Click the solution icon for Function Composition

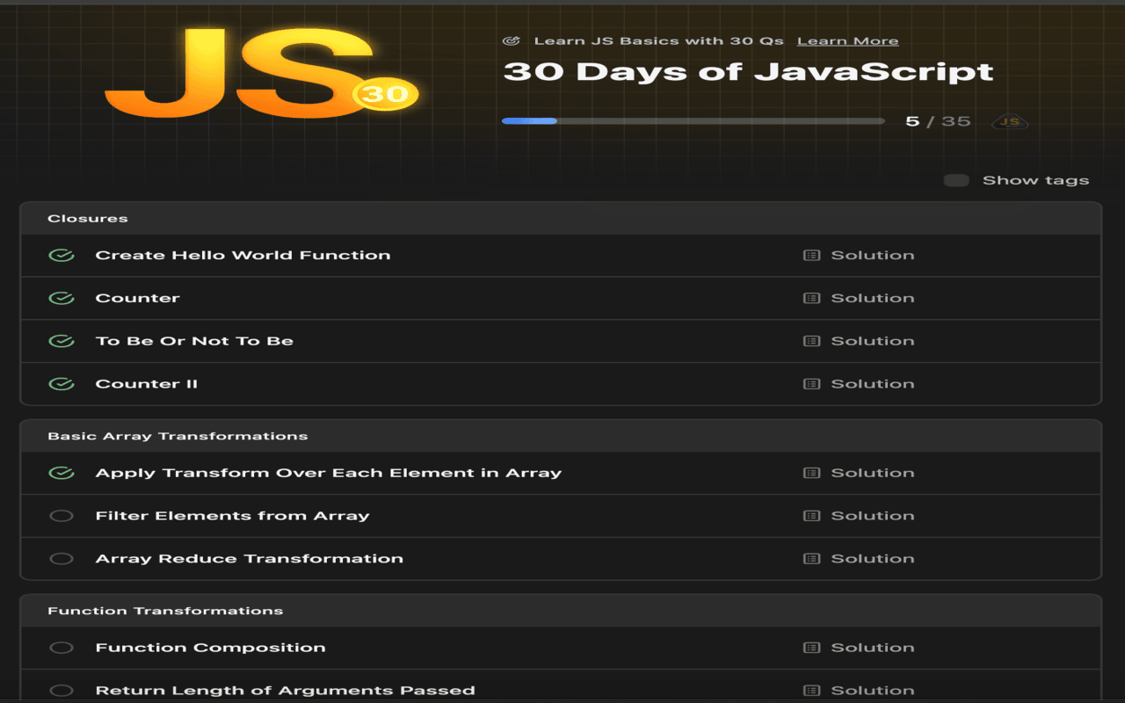click(x=812, y=648)
